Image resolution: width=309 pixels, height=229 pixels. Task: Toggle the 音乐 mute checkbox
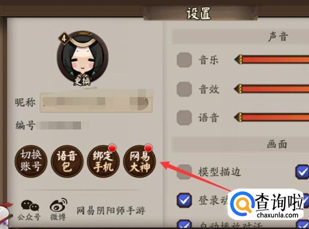pyautogui.click(x=184, y=60)
